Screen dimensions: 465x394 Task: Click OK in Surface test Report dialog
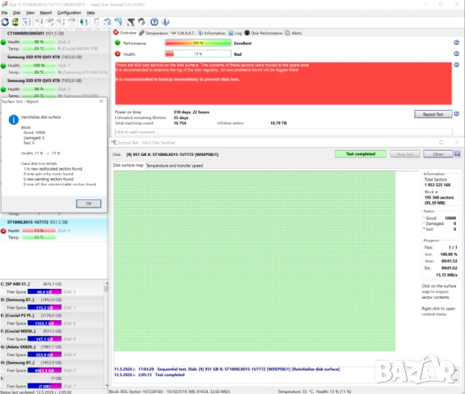pos(89,204)
